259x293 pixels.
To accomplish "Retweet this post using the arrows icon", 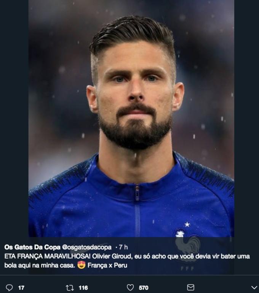I will 70,288.
